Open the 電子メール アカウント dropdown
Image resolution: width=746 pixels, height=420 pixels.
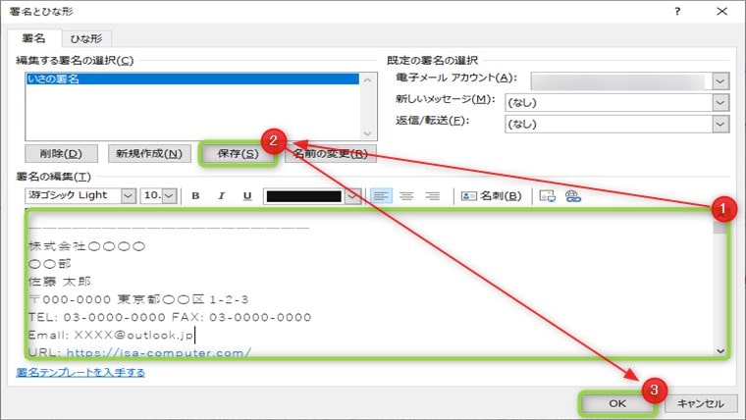(720, 81)
